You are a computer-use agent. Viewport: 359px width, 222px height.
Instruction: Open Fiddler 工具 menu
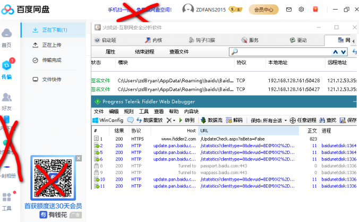coord(144,112)
